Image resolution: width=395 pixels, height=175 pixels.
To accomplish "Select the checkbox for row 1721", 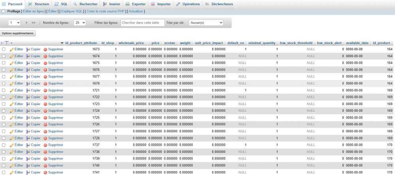I will tap(4, 90).
